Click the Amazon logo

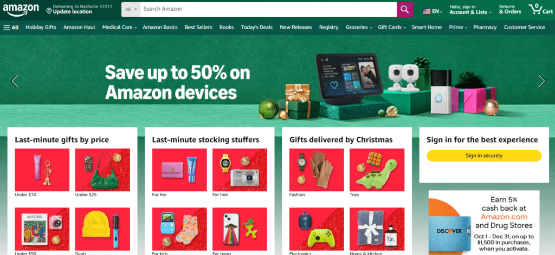[x=21, y=10]
